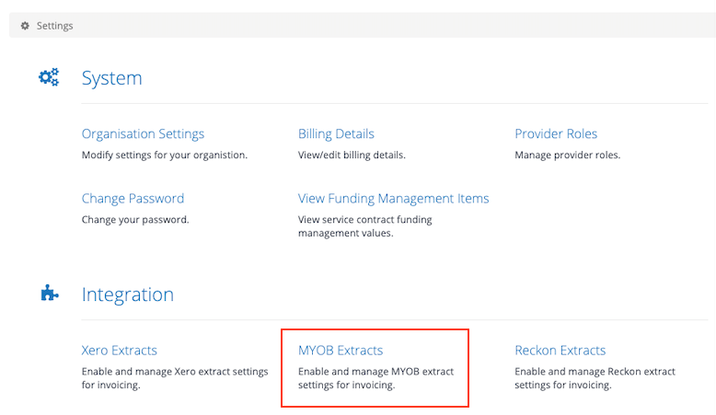Click the System section heading
This screenshot has height=415, width=716.
pos(112,78)
